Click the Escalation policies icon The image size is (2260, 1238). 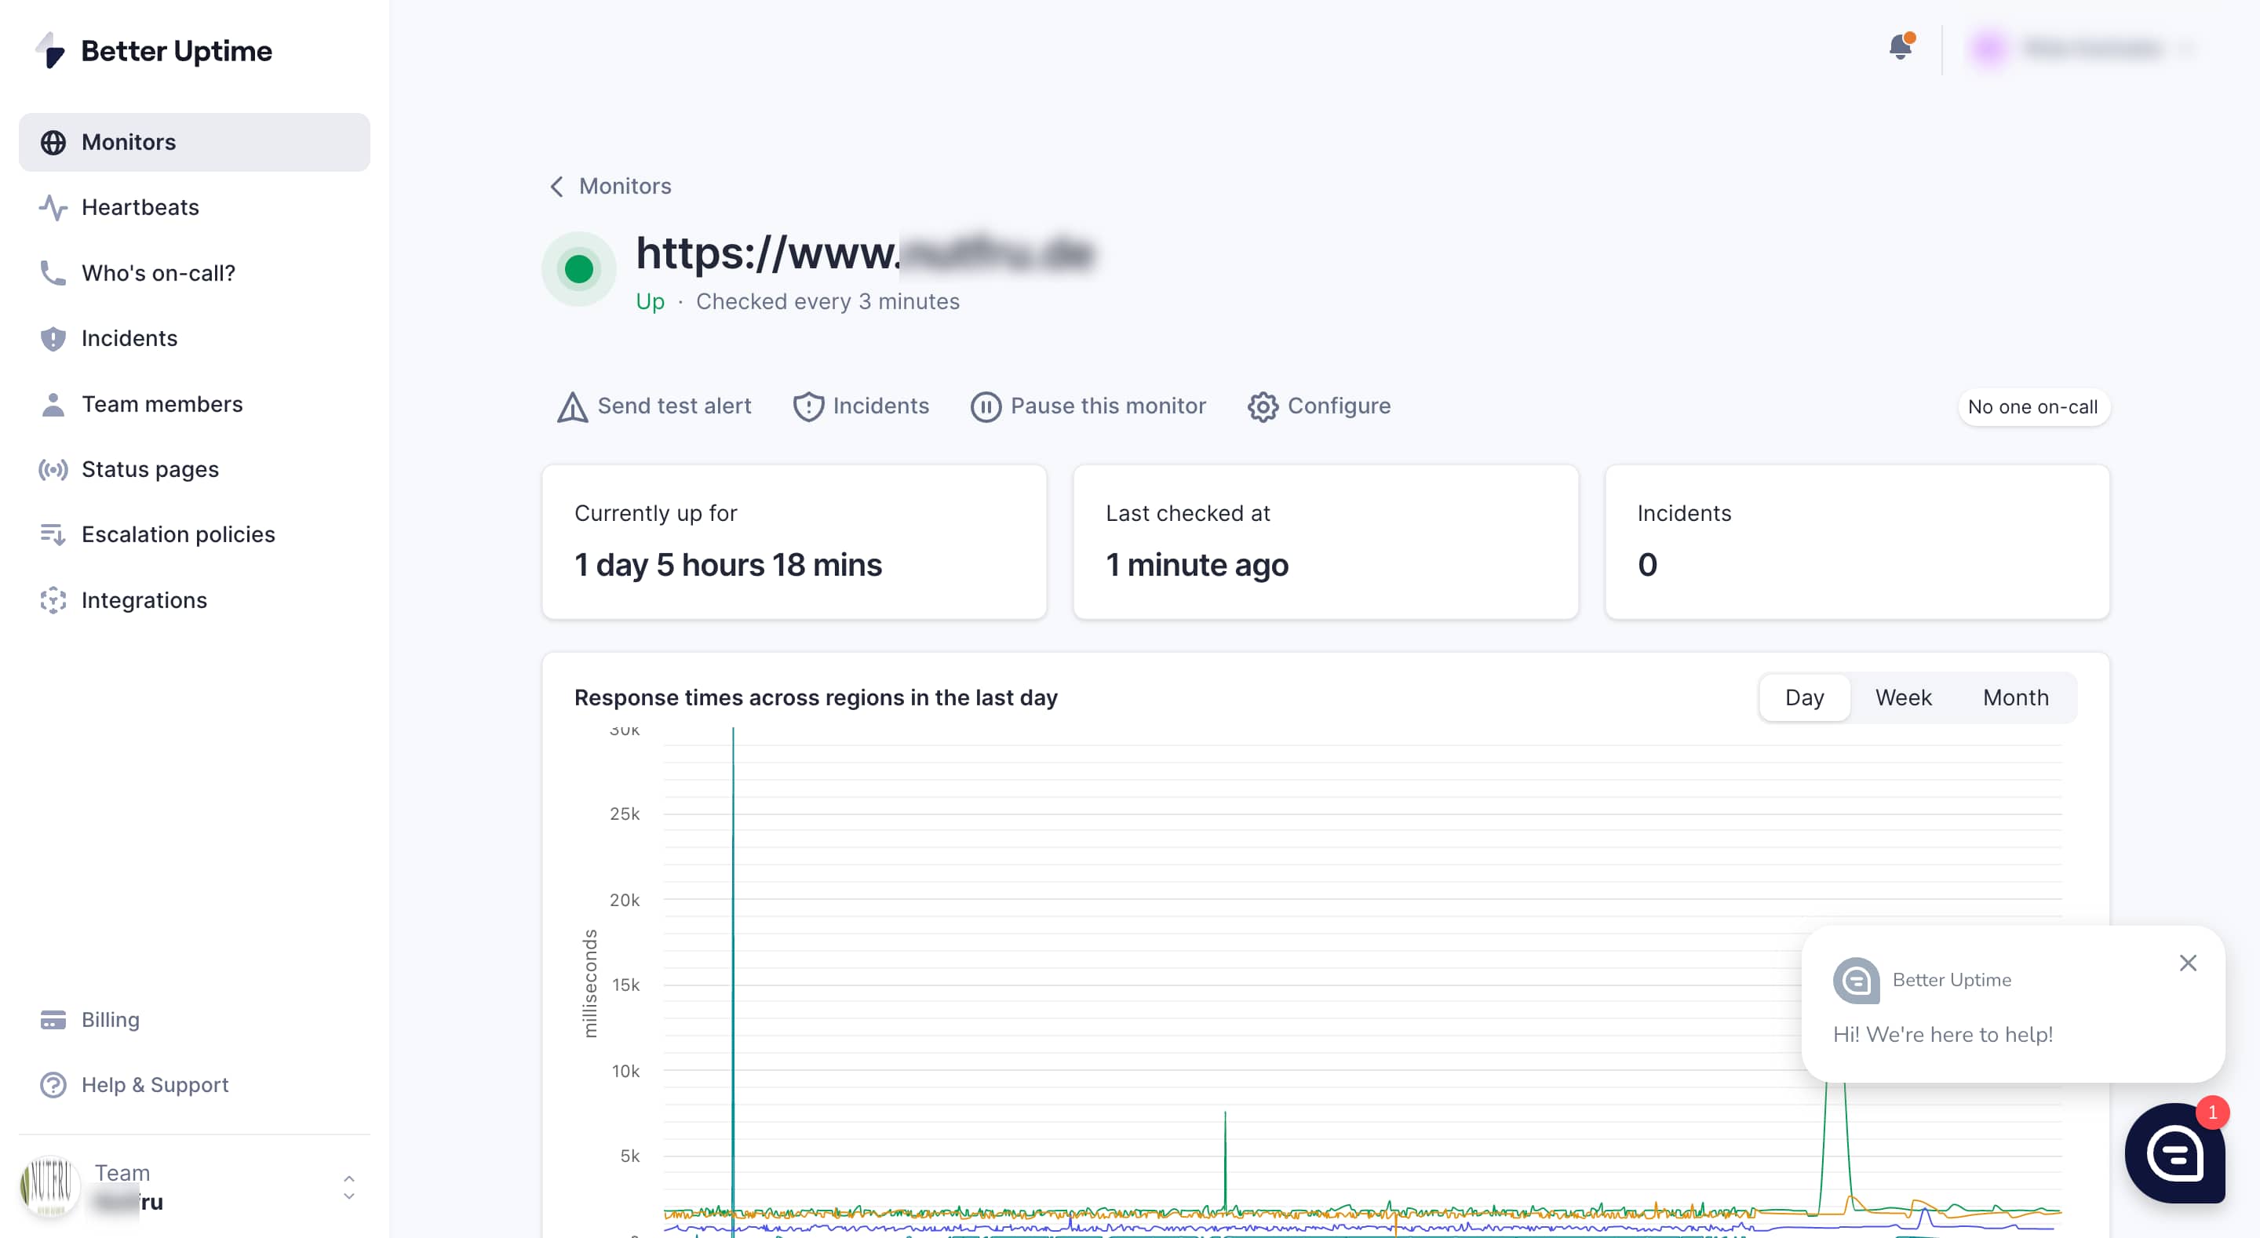pos(53,534)
